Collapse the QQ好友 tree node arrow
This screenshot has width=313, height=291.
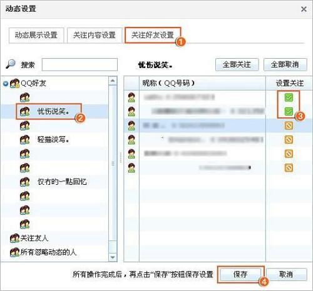click(x=6, y=84)
